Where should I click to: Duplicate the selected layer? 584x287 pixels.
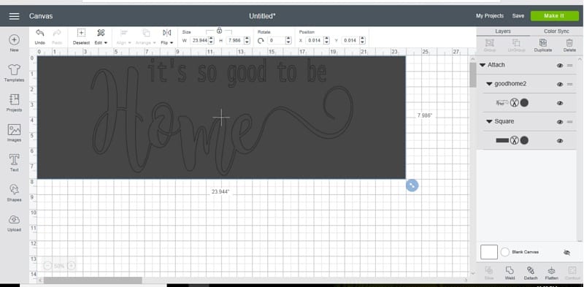click(542, 45)
